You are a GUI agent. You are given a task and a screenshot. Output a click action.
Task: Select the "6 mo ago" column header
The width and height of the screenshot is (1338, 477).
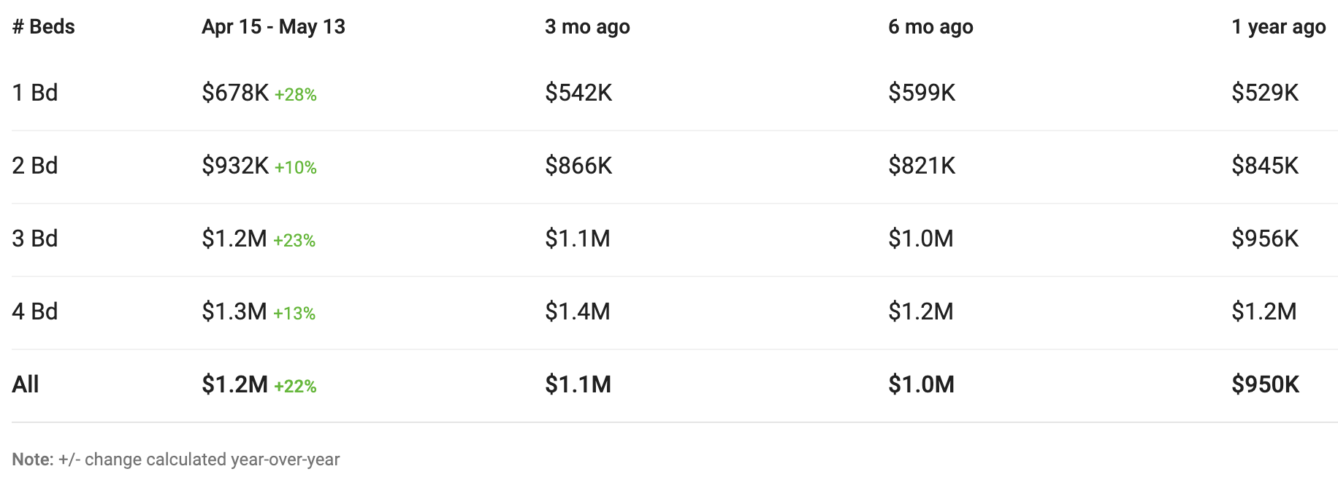(930, 27)
